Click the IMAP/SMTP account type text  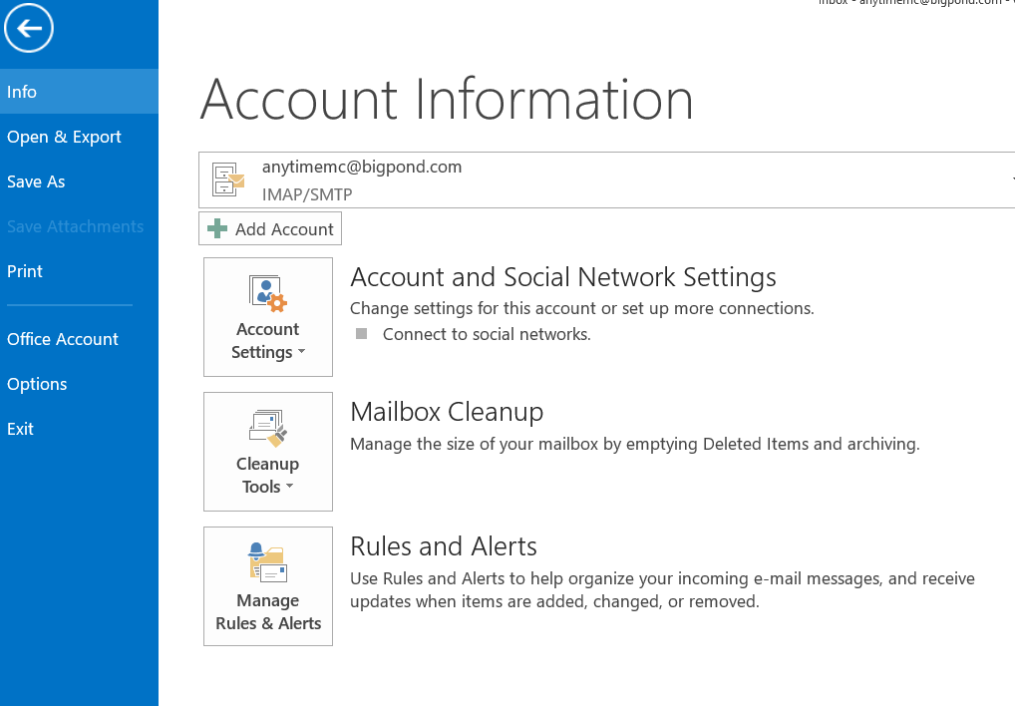tap(307, 194)
